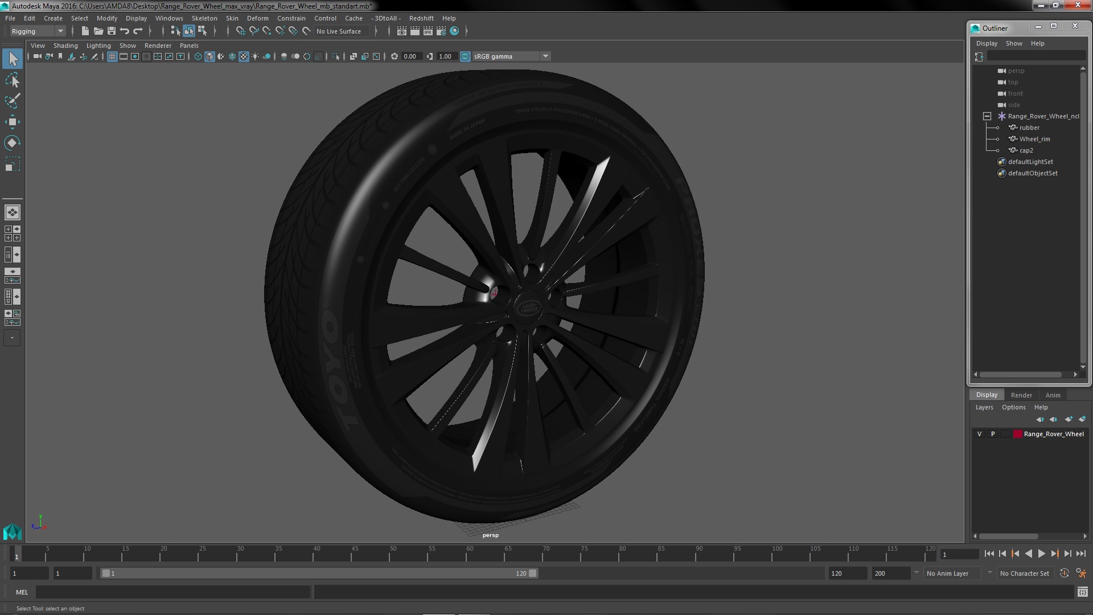Toggle wireframe shading mode
This screenshot has width=1093, height=615.
pos(198,56)
